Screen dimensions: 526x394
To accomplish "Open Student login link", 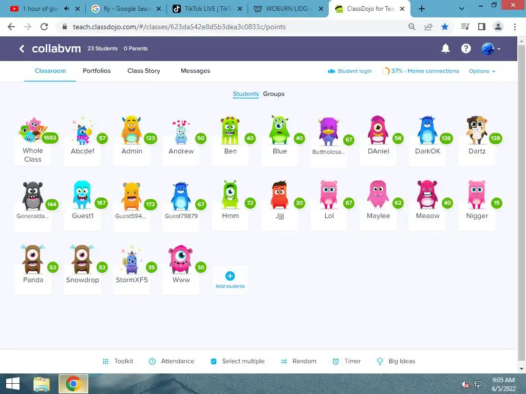I will pyautogui.click(x=350, y=71).
